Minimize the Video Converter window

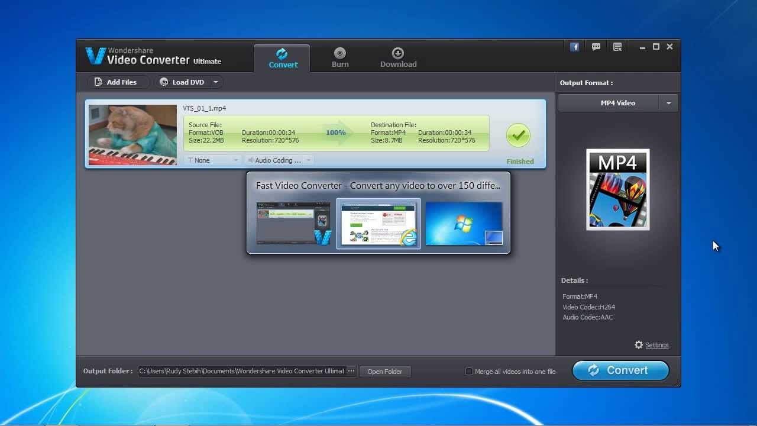pyautogui.click(x=642, y=47)
